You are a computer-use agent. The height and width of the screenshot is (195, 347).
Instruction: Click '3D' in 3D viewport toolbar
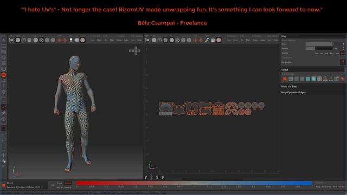pos(106,40)
